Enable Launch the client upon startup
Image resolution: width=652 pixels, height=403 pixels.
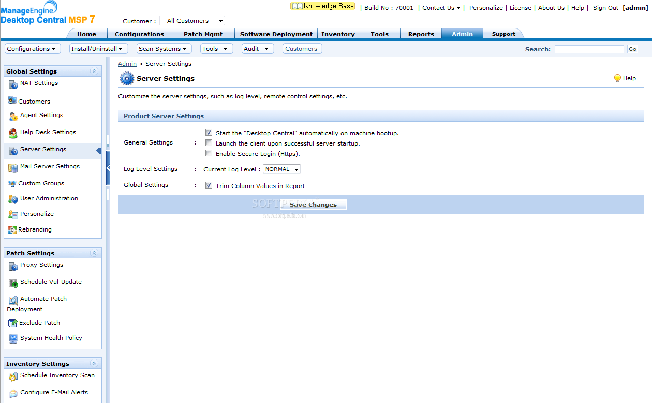point(209,143)
